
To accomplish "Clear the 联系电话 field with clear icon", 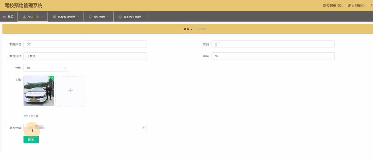I will [x=143, y=128].
